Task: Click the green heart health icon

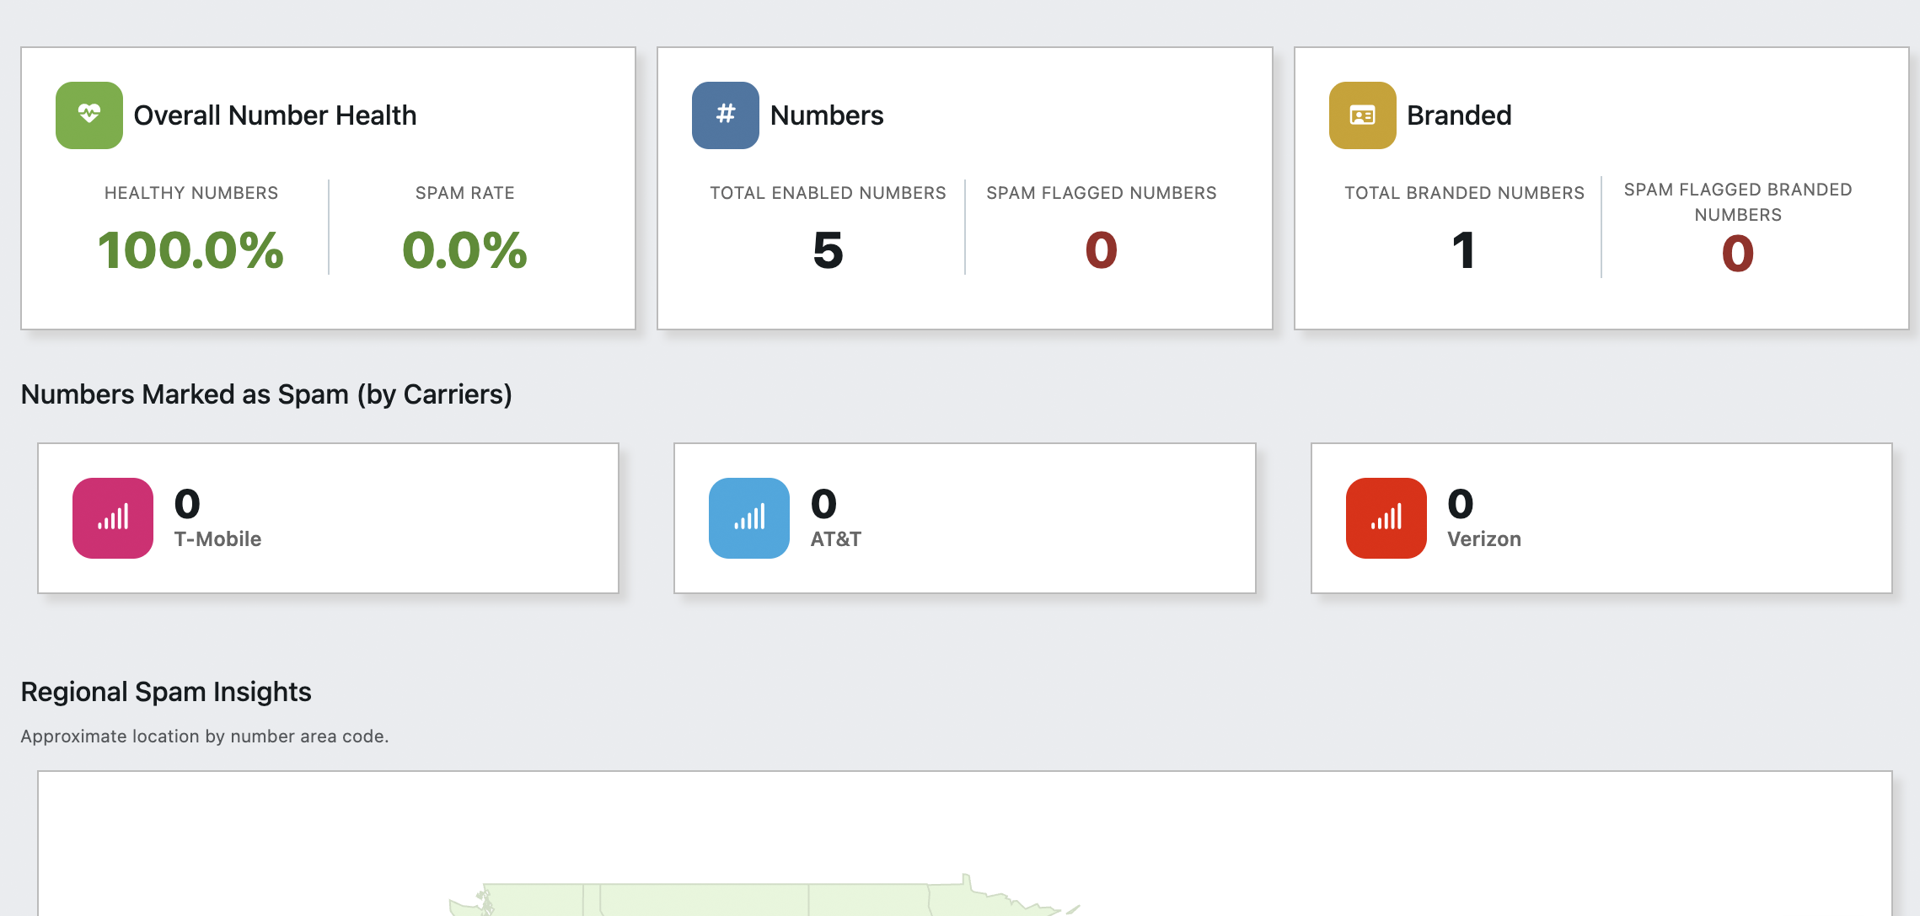Action: pos(89,115)
